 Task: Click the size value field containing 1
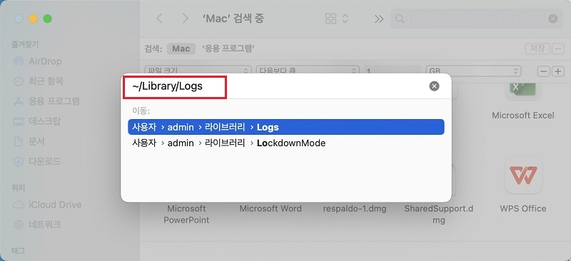392,71
